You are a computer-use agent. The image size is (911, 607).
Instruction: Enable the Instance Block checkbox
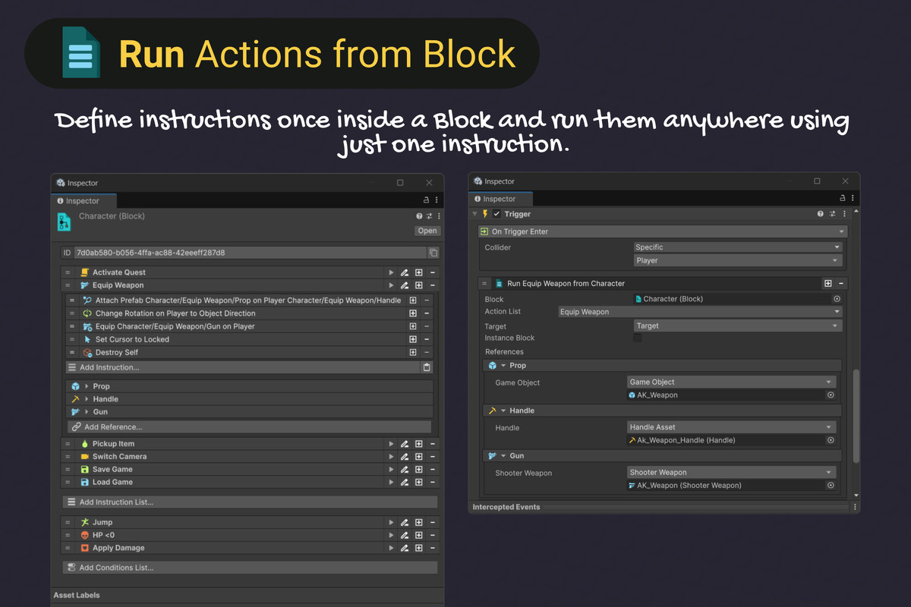(638, 338)
